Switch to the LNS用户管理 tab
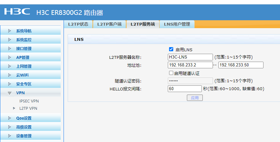 click(177, 24)
